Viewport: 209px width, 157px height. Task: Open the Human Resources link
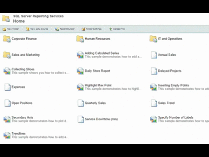(98, 39)
